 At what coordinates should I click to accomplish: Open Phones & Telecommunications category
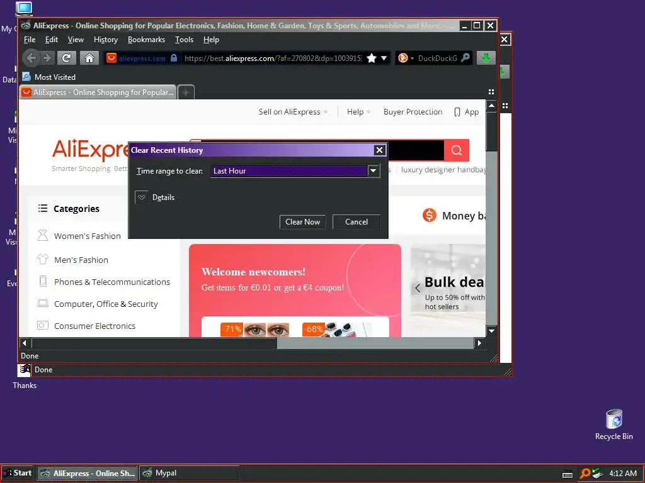112,282
